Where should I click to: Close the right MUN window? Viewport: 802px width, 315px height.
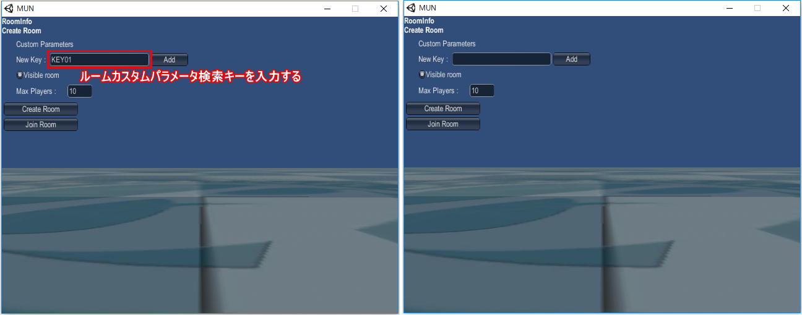coord(786,8)
